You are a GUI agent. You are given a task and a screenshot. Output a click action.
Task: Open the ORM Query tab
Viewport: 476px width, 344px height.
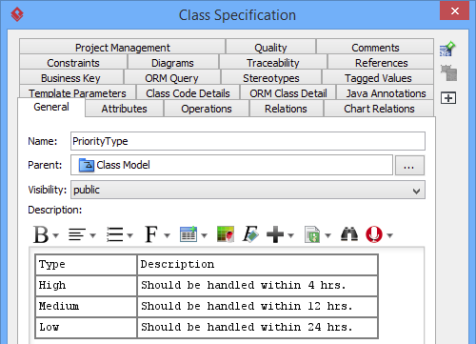click(x=171, y=78)
